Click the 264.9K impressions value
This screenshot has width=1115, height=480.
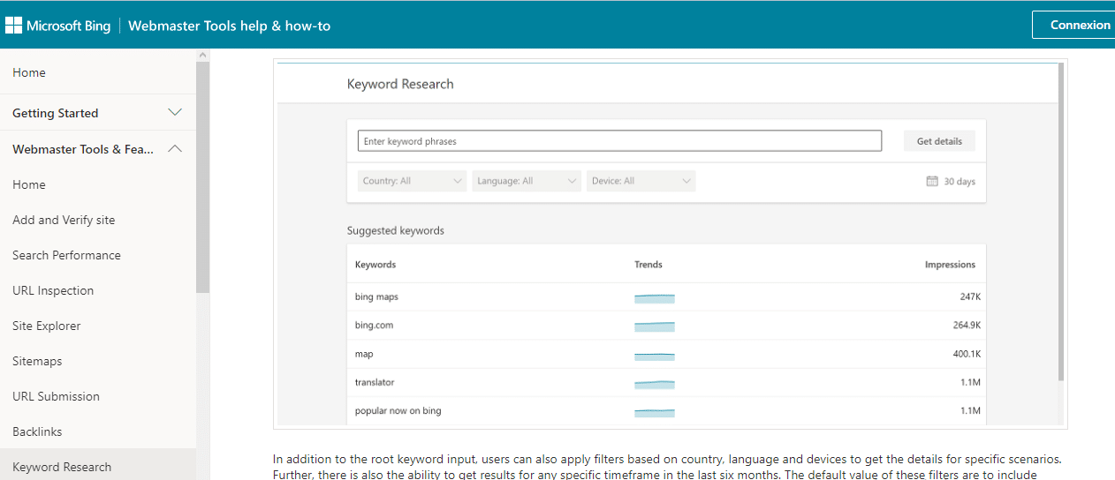[967, 326]
